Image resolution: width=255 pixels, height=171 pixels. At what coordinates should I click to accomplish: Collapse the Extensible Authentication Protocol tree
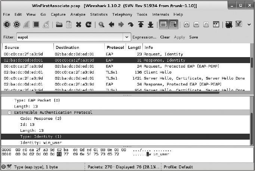coord(10,112)
